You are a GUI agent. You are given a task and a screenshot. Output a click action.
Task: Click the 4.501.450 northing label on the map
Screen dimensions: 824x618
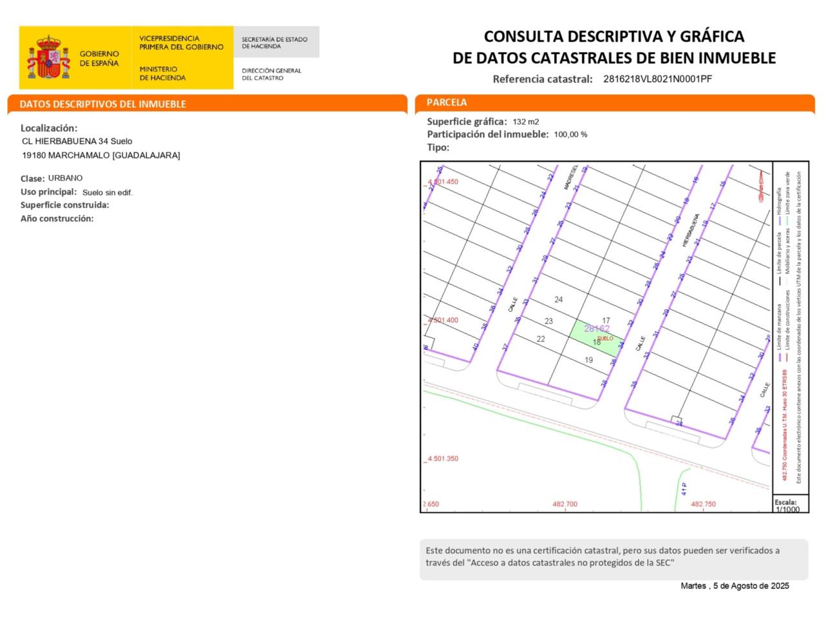coord(444,182)
